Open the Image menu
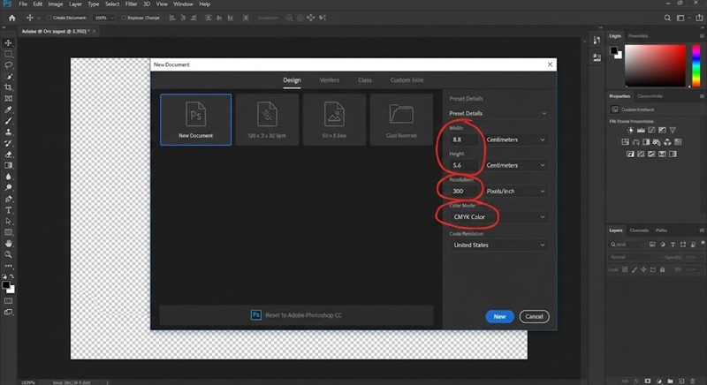 (56, 4)
